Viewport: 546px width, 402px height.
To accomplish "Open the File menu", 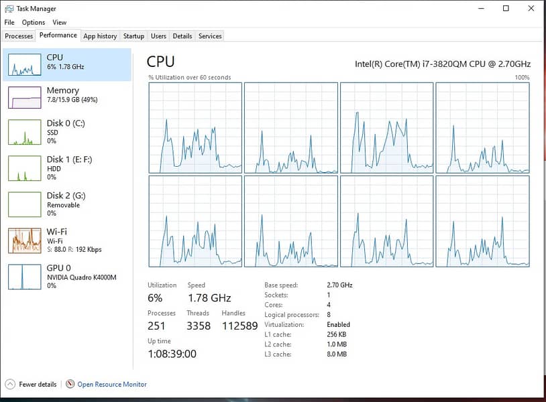I will point(9,22).
